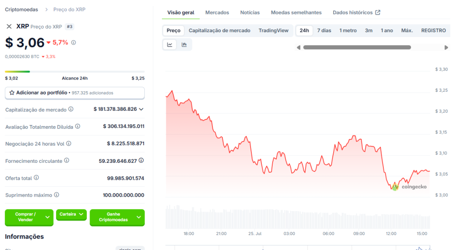
Task: Open the Comprar / Vender dropdown
Action: click(x=29, y=217)
